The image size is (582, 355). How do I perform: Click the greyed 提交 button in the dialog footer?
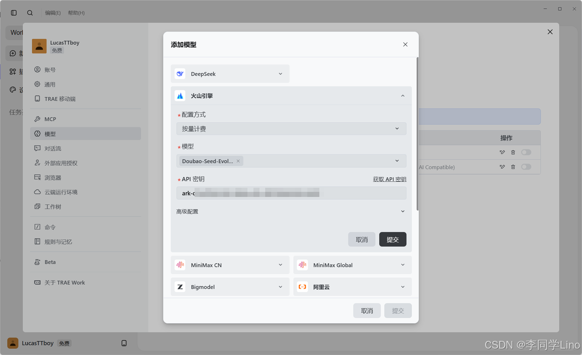398,311
